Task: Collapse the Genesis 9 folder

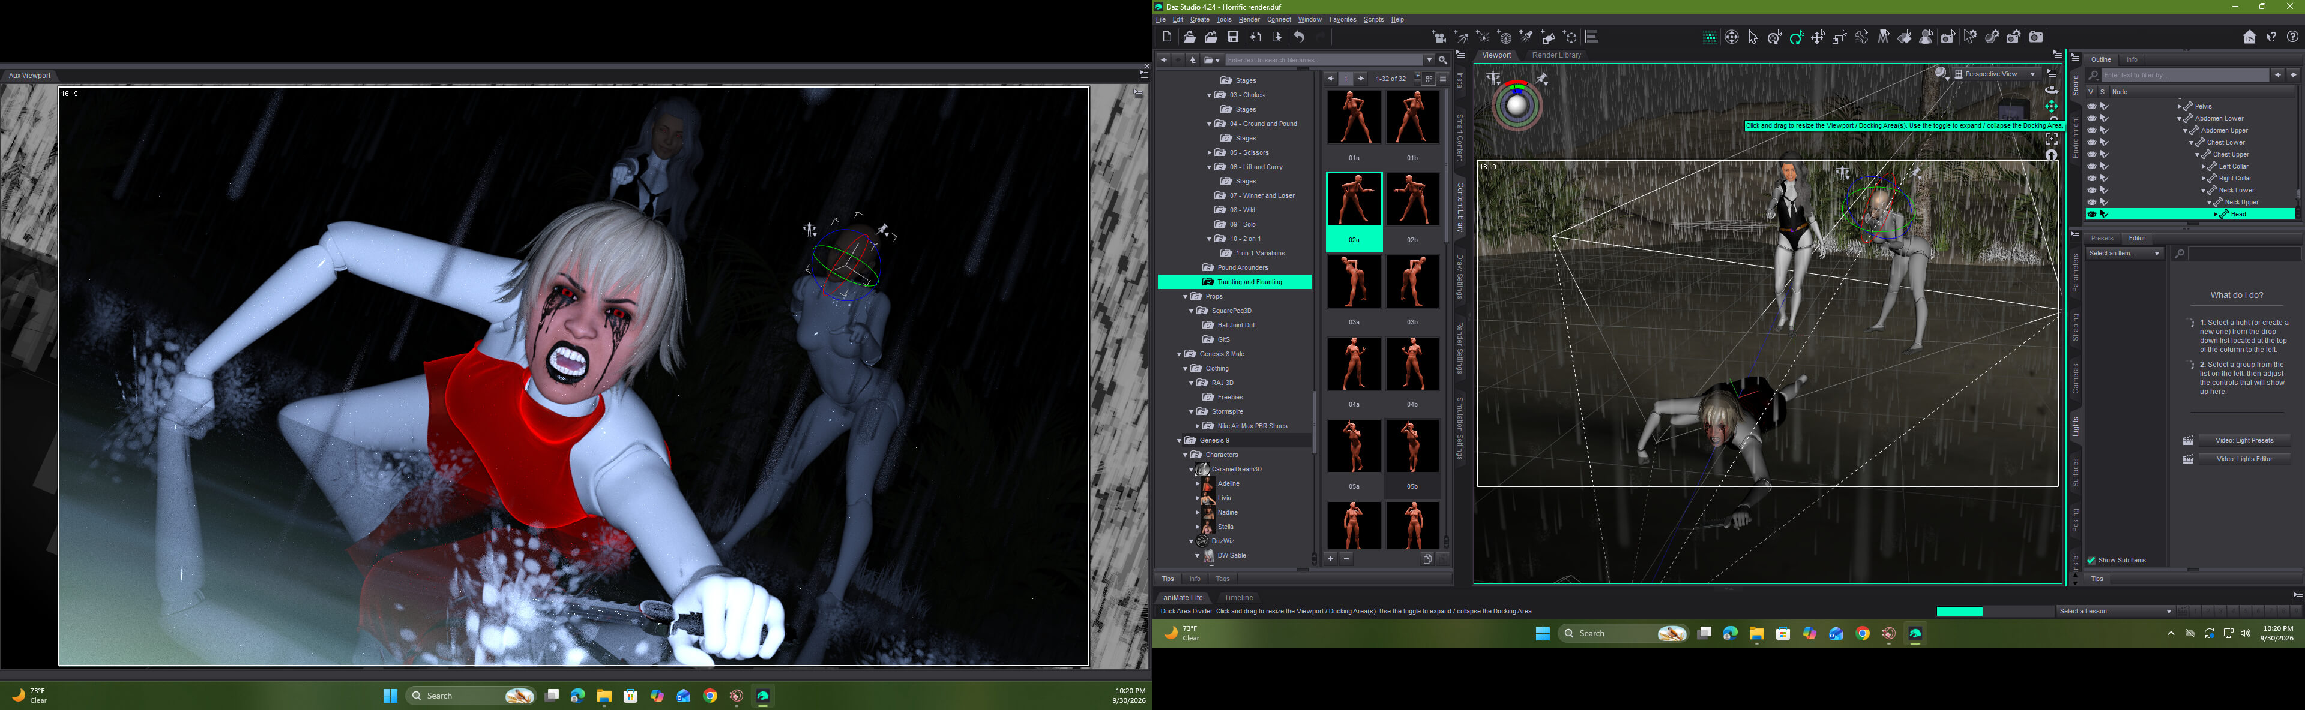Action: point(1180,440)
